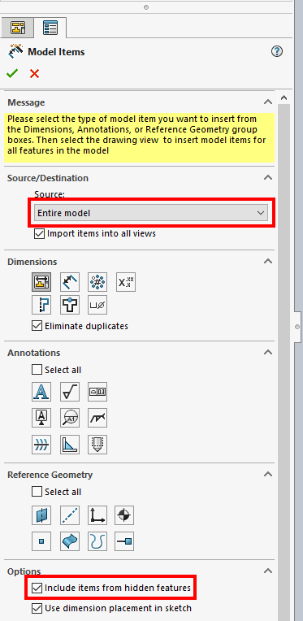This screenshot has height=621, width=303.
Task: Check Select all under Annotations
Action: pyautogui.click(x=37, y=370)
